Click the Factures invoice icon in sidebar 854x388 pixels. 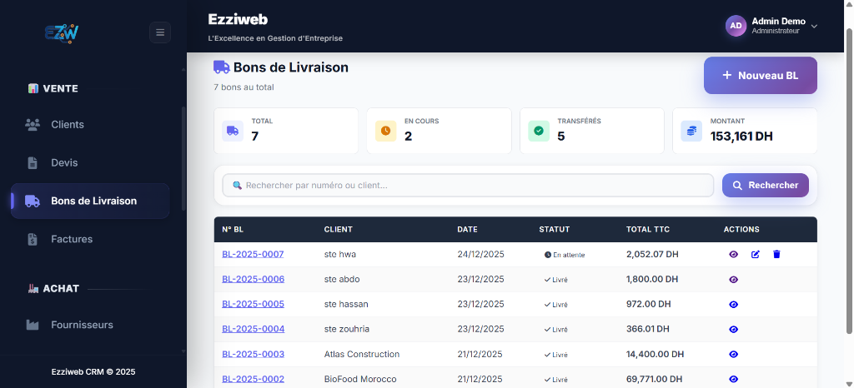(33, 239)
